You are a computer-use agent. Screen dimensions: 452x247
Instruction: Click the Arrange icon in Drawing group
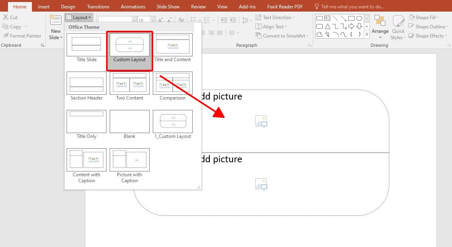point(380,26)
